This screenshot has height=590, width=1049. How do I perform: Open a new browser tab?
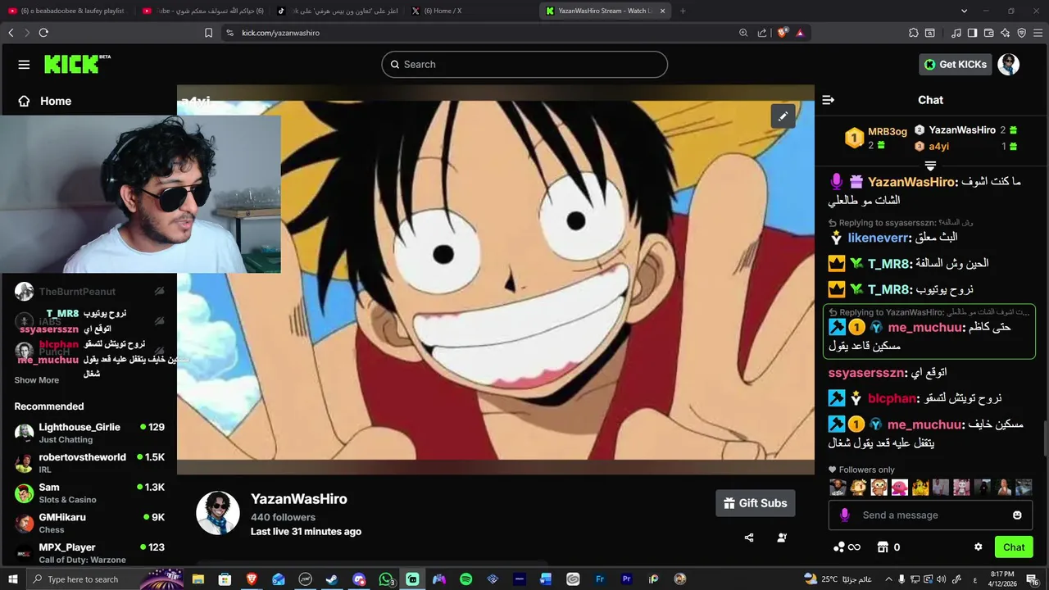pyautogui.click(x=683, y=11)
